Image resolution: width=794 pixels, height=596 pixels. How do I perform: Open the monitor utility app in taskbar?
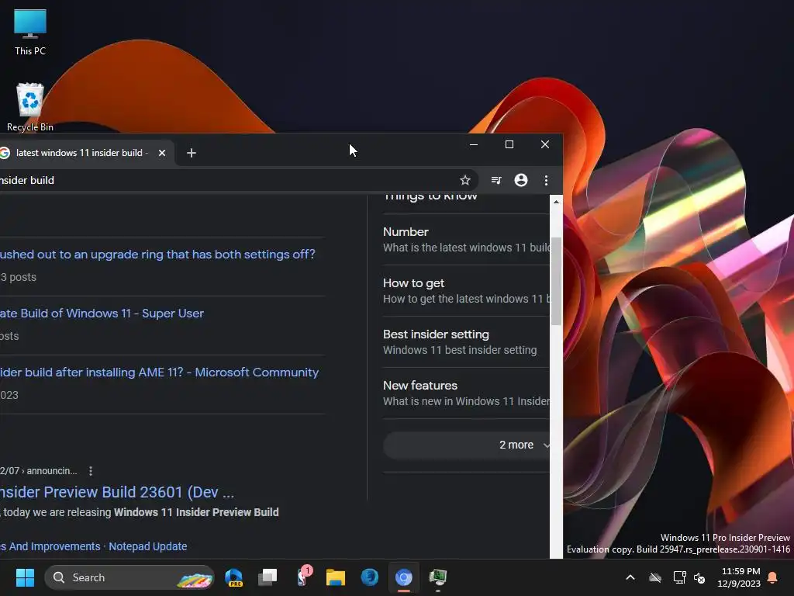(x=437, y=577)
